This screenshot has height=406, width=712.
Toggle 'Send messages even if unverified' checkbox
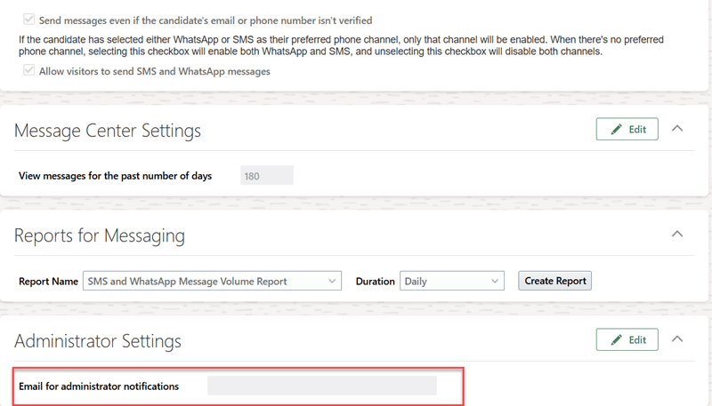29,20
